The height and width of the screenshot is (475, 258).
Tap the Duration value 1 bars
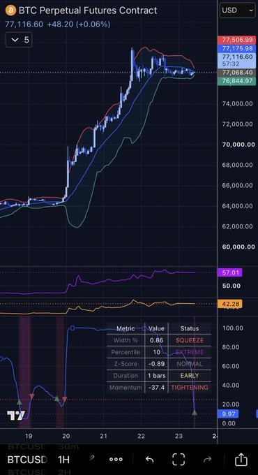coord(156,376)
